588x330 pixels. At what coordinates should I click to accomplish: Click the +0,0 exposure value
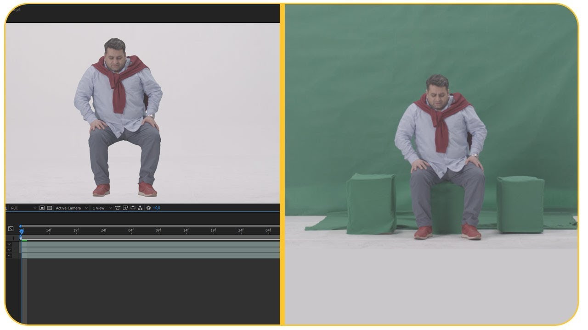point(156,208)
